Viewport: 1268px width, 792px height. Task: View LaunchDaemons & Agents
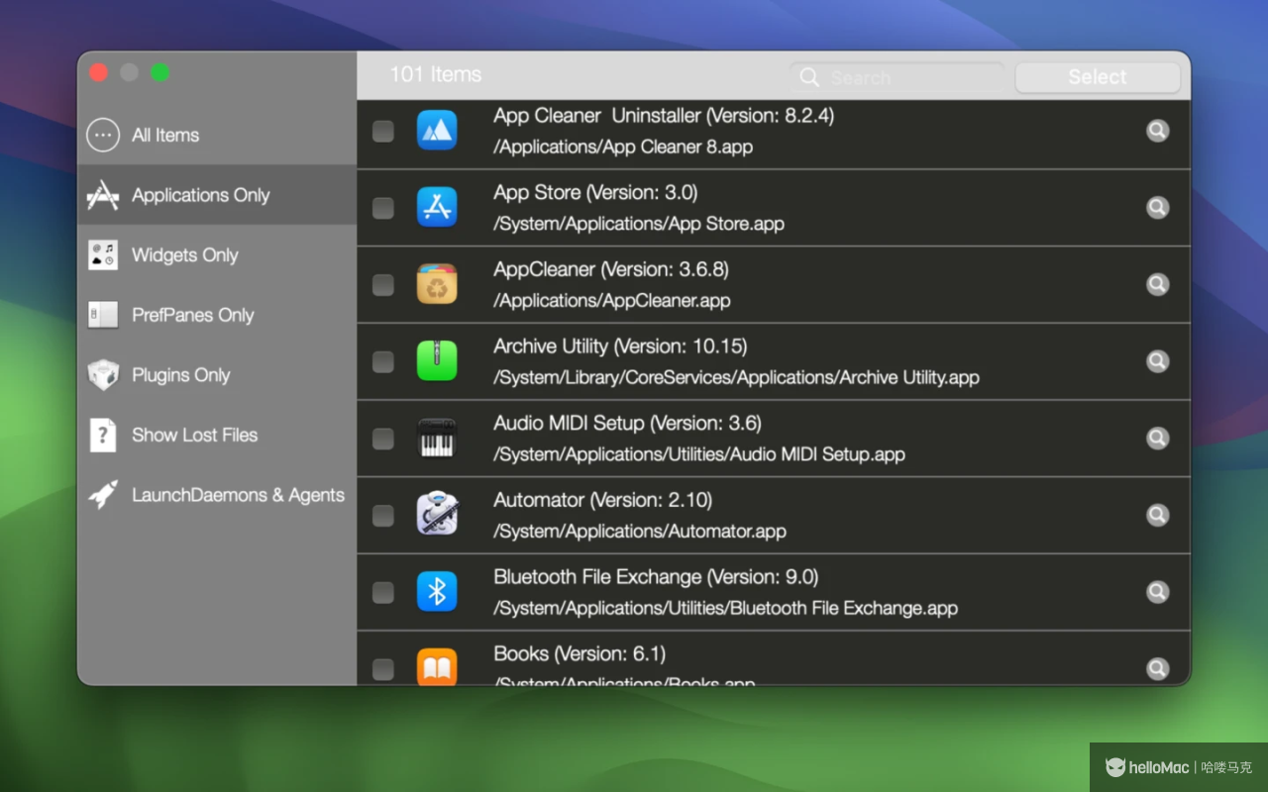pos(217,495)
